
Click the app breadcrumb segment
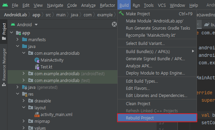tap(36, 15)
